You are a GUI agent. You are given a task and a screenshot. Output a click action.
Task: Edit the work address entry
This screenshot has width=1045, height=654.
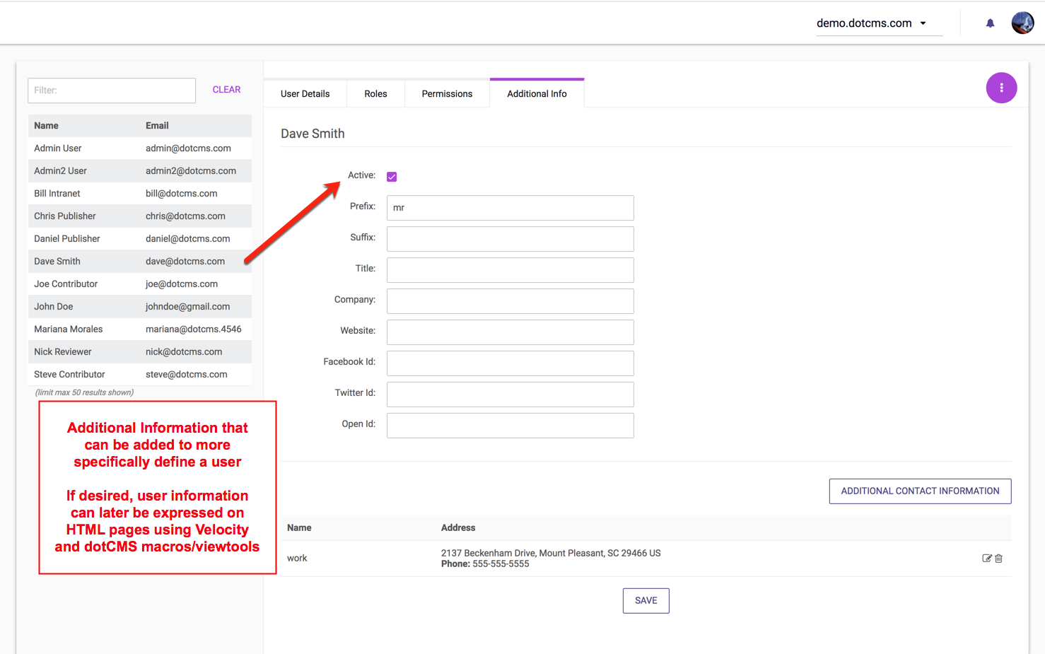pos(987,559)
